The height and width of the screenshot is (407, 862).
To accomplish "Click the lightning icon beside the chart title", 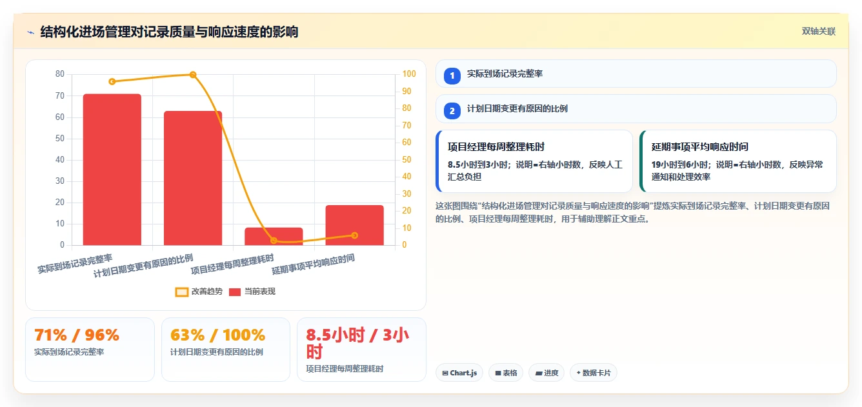I will pos(30,32).
